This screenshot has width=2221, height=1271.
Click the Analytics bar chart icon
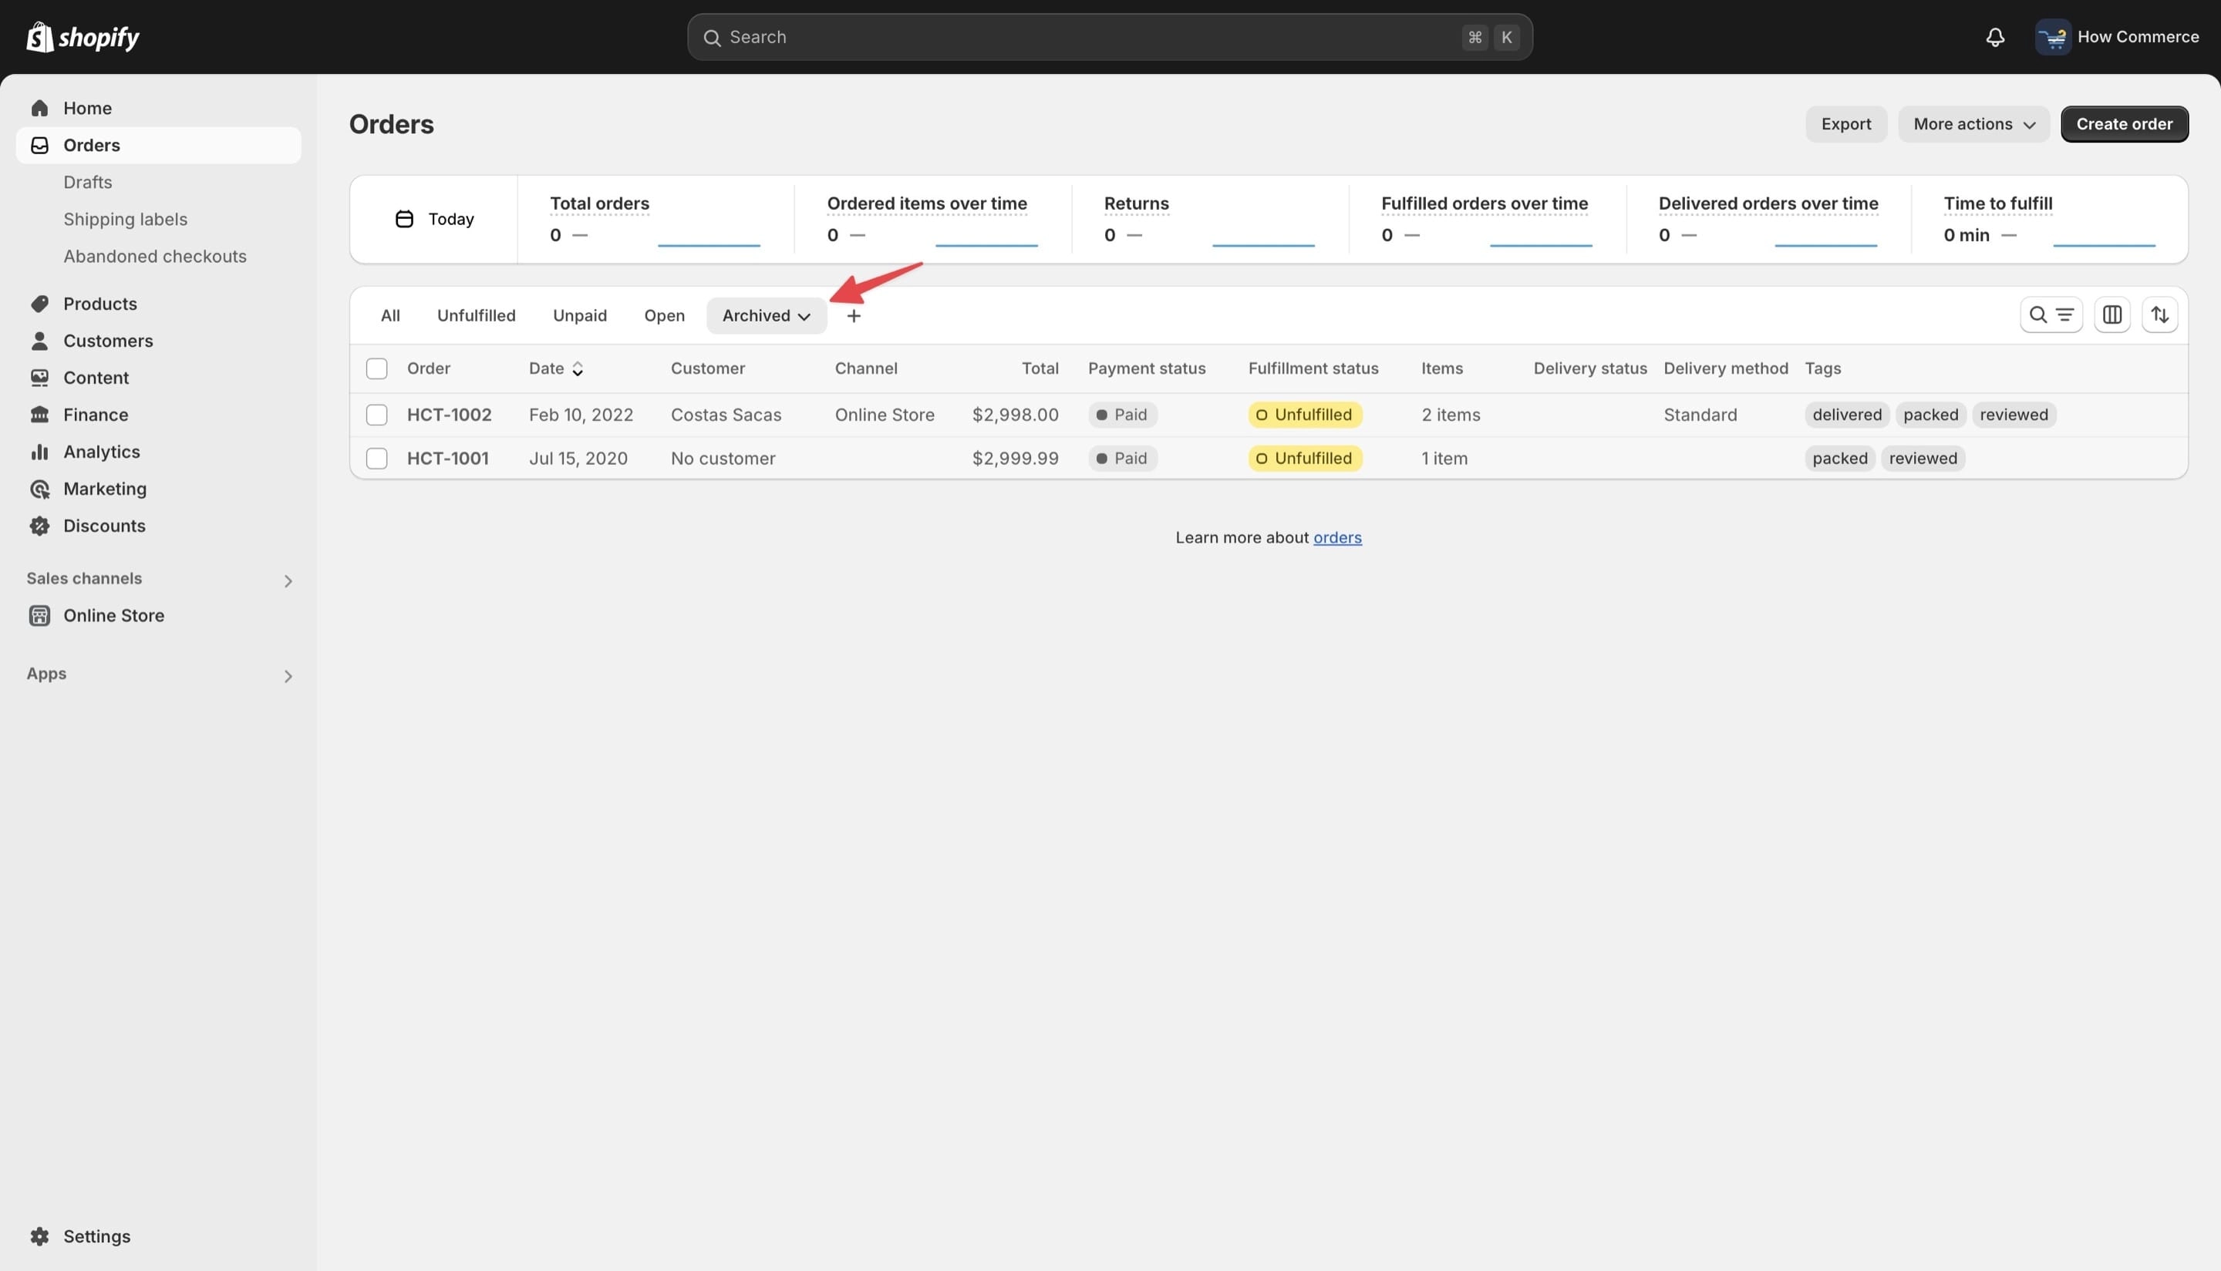(39, 452)
